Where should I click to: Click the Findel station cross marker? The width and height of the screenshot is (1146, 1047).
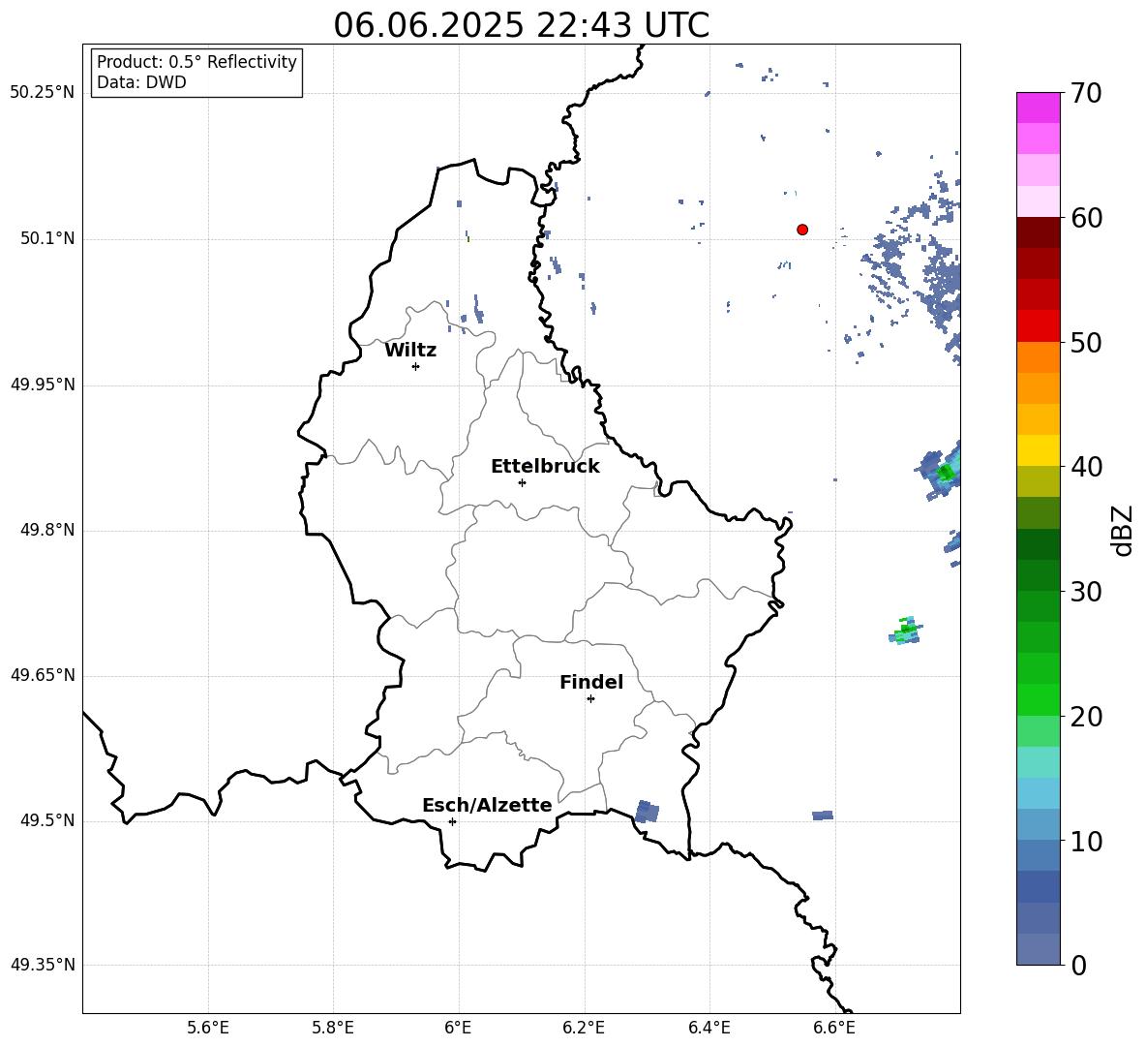coord(590,699)
